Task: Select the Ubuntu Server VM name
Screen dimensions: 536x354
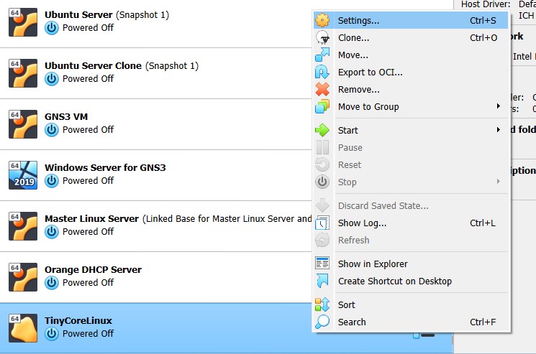Action: click(x=78, y=15)
